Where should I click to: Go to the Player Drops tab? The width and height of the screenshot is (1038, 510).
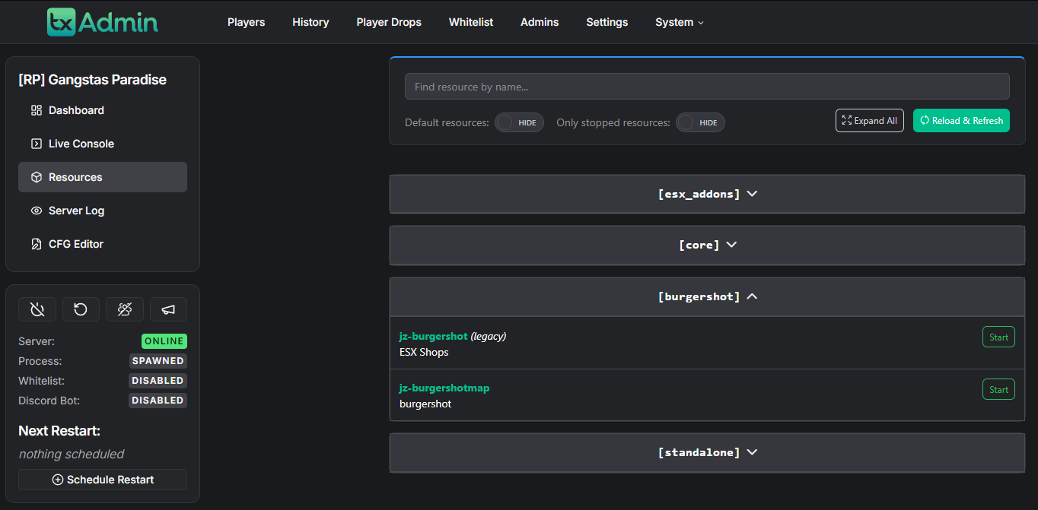(388, 22)
